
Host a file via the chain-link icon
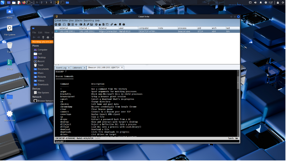coord(112,24)
